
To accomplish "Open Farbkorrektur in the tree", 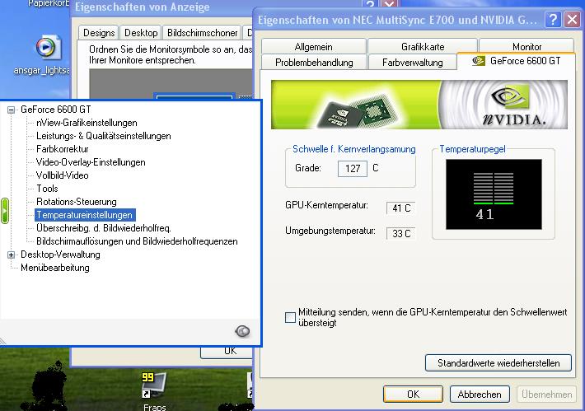I will click(63, 149).
